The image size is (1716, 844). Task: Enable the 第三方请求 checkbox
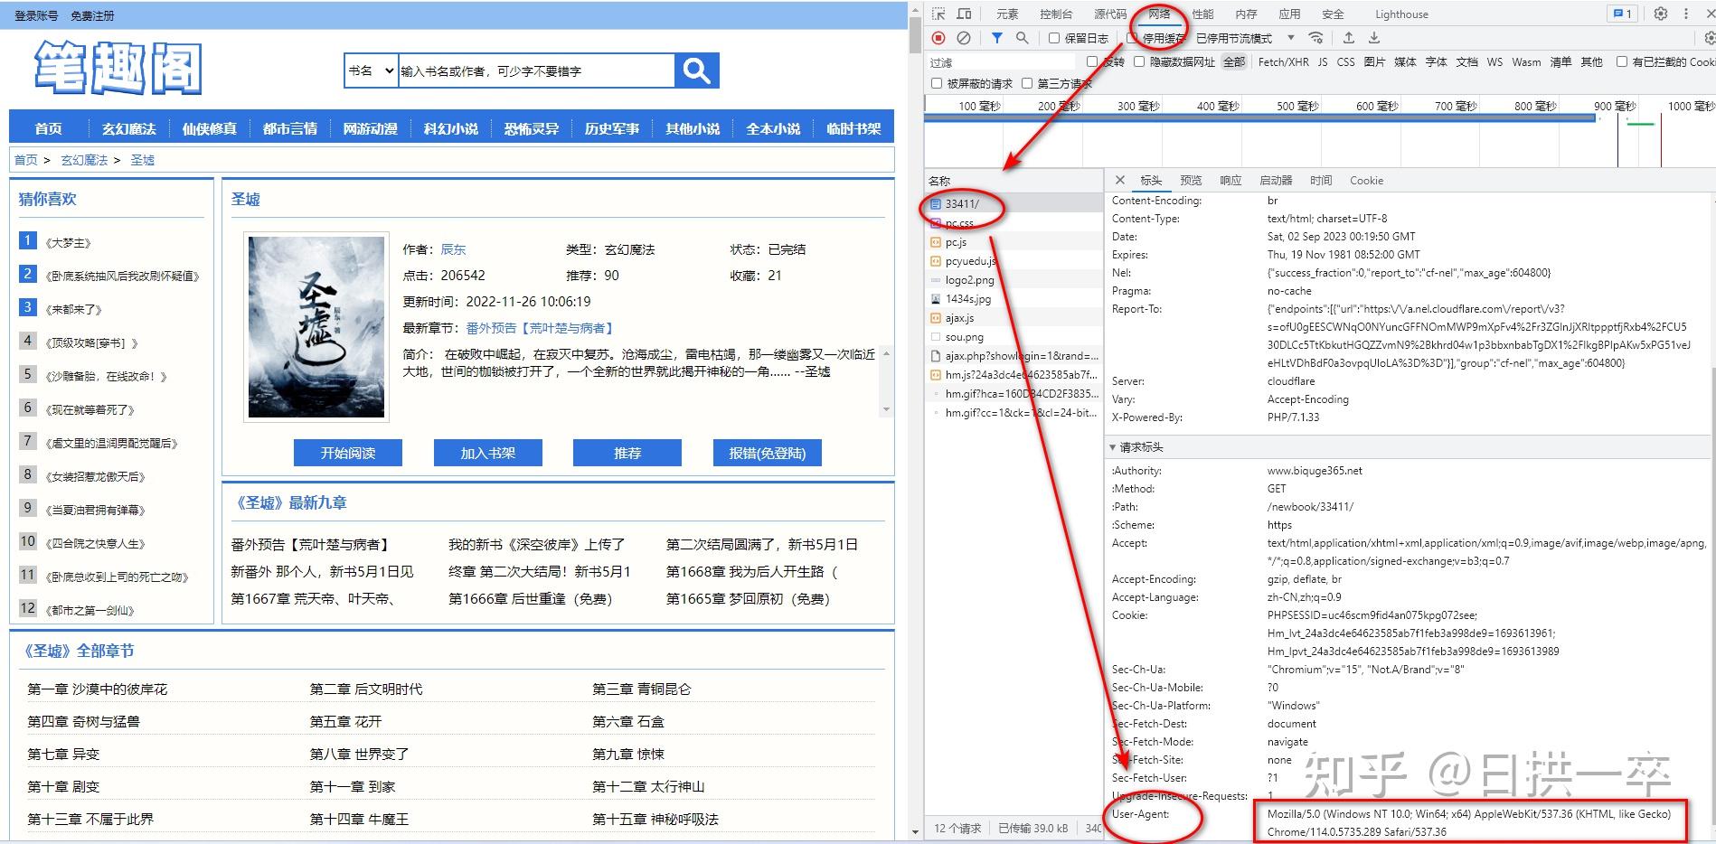tap(1027, 83)
